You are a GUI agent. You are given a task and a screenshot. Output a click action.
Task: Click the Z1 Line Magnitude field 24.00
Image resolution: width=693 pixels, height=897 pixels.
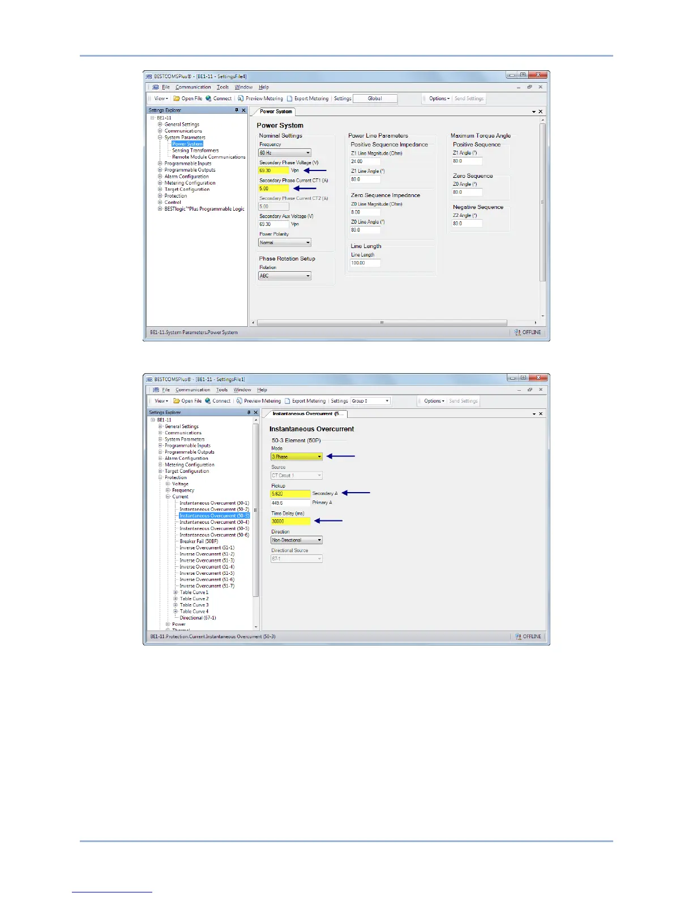(365, 161)
